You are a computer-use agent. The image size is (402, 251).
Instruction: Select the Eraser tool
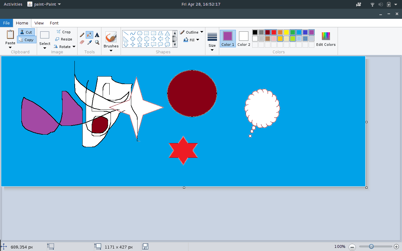click(x=82, y=42)
